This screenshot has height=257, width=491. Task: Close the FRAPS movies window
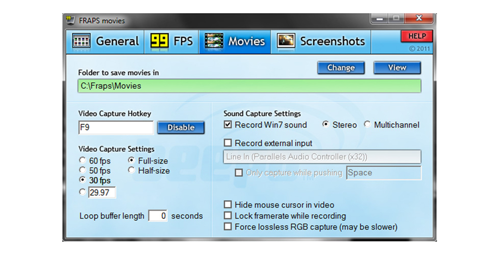[419, 19]
